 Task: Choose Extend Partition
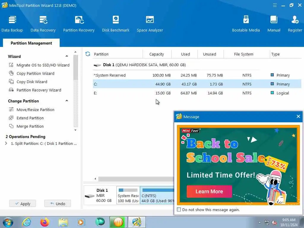26,118
